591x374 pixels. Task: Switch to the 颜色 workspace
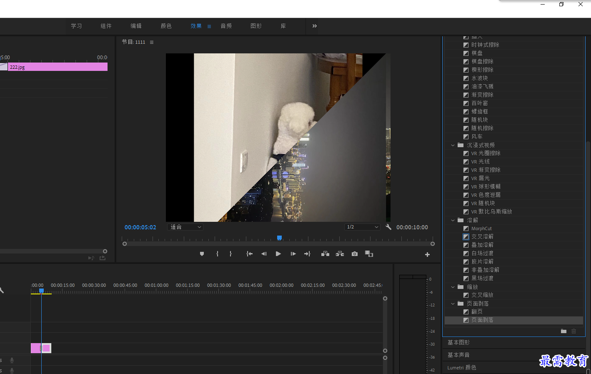tap(166, 26)
